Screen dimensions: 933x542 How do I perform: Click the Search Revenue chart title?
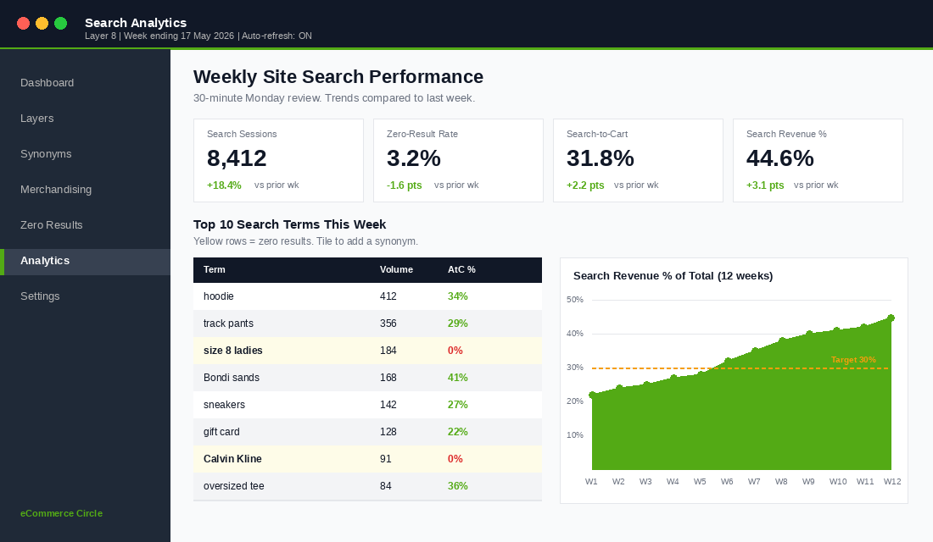673,276
